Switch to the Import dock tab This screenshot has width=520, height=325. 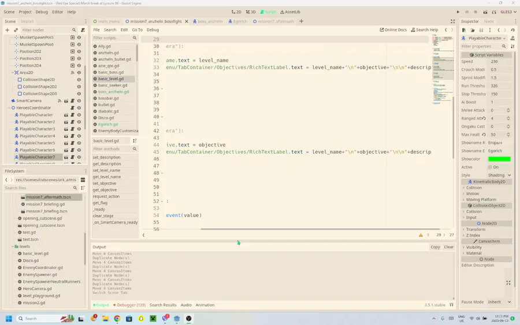[x=27, y=21]
